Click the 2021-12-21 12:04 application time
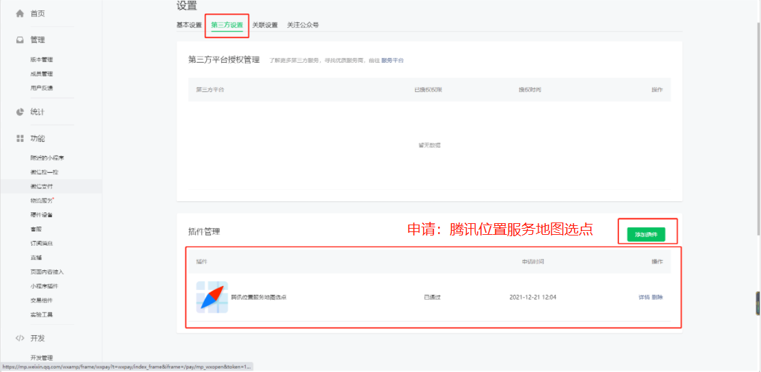The height and width of the screenshot is (372, 761). click(533, 297)
